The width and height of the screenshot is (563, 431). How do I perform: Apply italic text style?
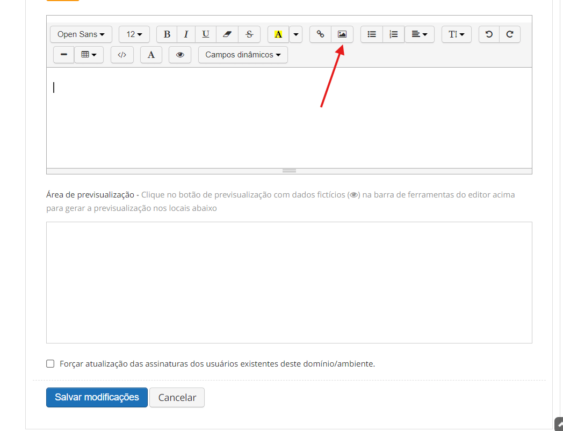coord(186,34)
